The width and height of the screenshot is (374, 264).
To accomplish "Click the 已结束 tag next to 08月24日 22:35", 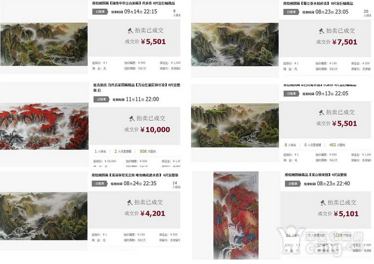I will pyautogui.click(x=100, y=183).
